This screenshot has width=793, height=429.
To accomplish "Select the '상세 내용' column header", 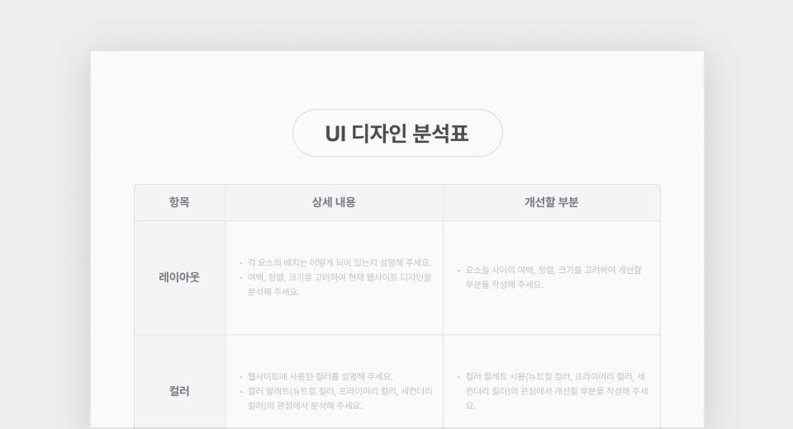I will pyautogui.click(x=334, y=202).
